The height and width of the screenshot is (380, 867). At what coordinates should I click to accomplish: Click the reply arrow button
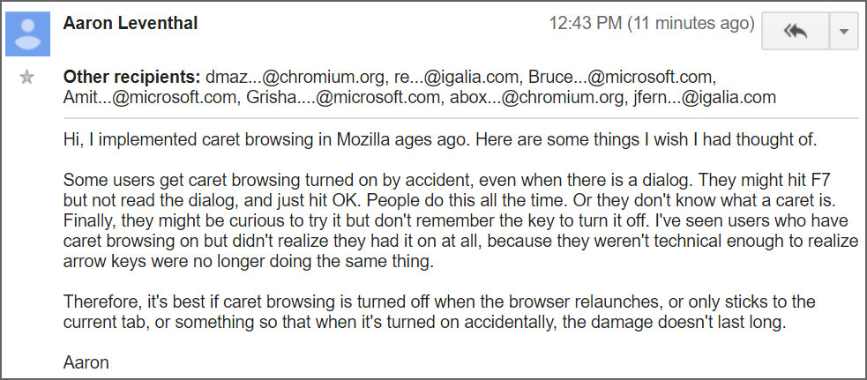796,32
